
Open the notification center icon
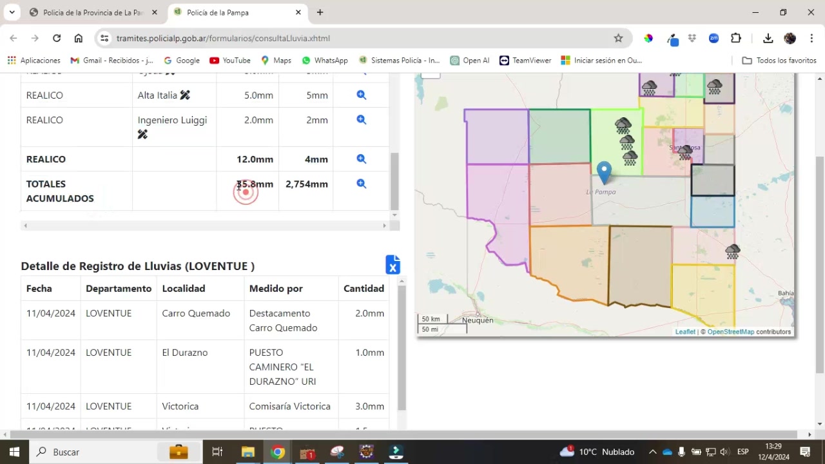tap(805, 452)
